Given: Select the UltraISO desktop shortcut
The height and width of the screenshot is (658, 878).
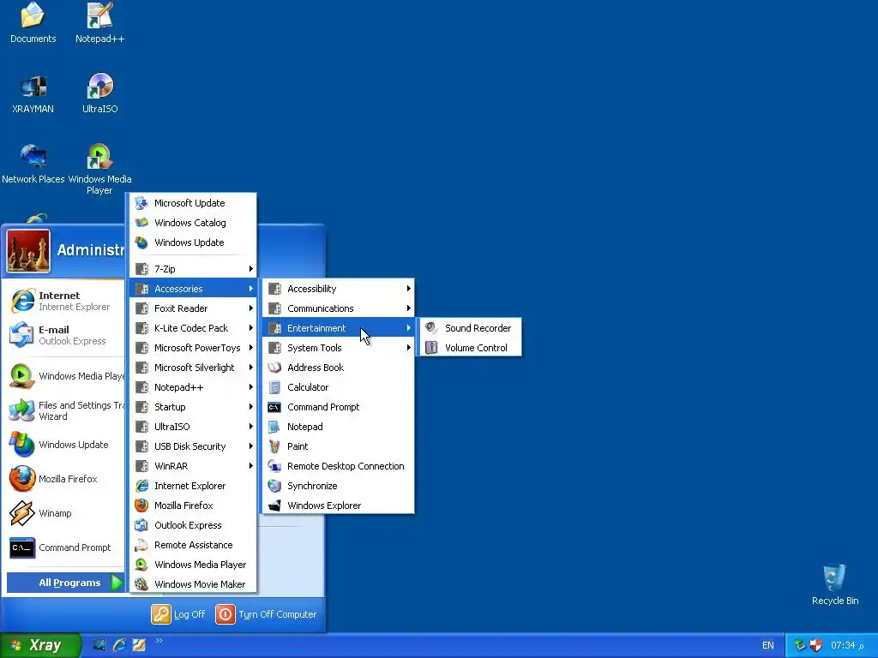Looking at the screenshot, I should click(99, 93).
